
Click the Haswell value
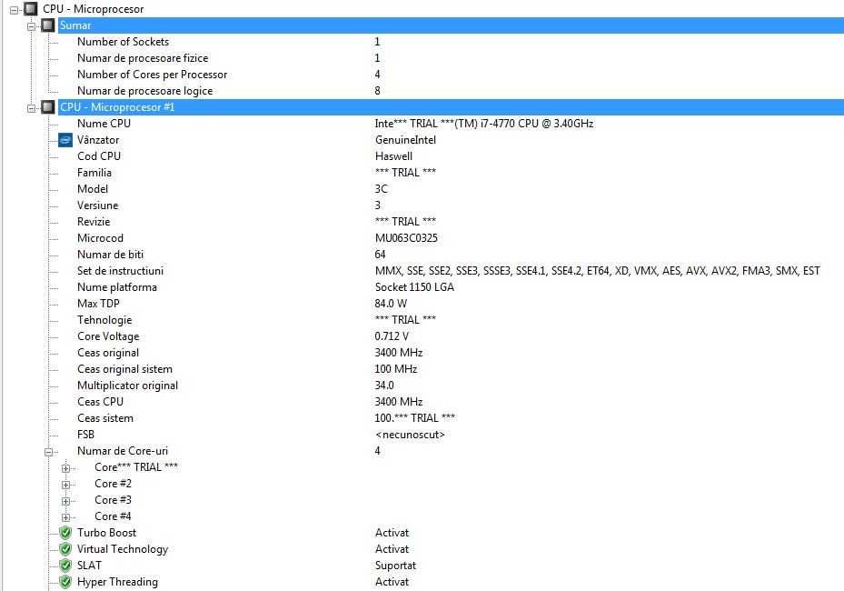[393, 156]
